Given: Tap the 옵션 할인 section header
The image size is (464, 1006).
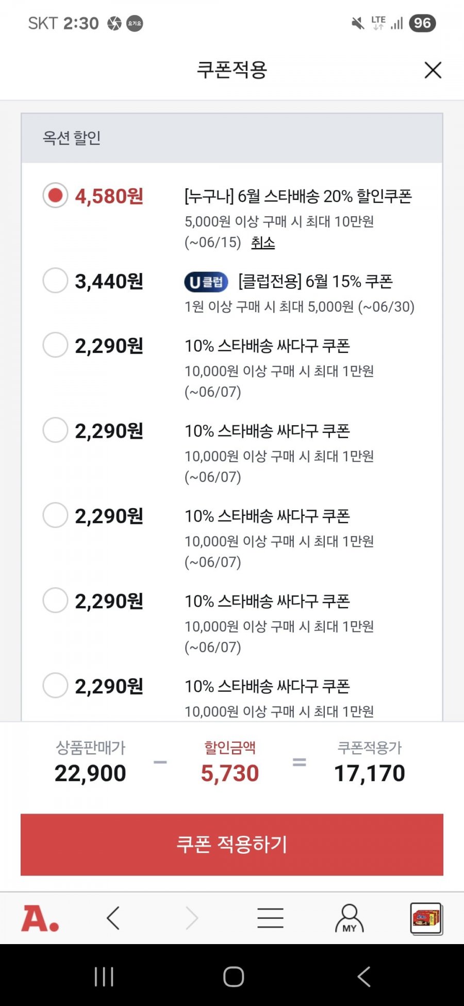Looking at the screenshot, I should tap(232, 138).
